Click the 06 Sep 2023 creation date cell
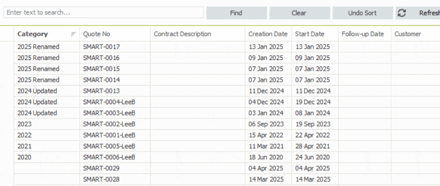This screenshot has width=440, height=186. pos(266,124)
